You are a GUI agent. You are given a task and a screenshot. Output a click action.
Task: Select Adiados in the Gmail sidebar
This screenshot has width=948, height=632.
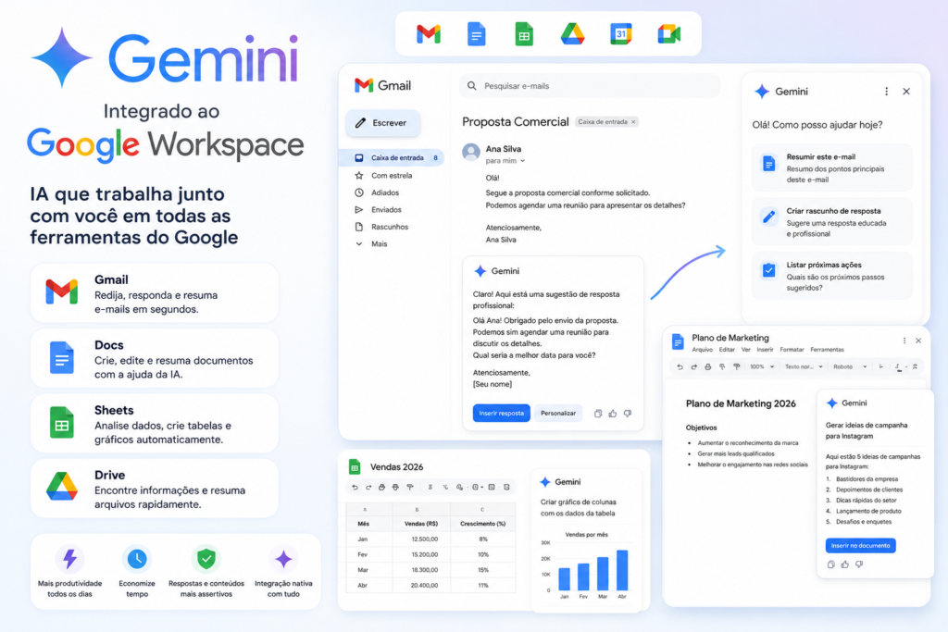378,192
